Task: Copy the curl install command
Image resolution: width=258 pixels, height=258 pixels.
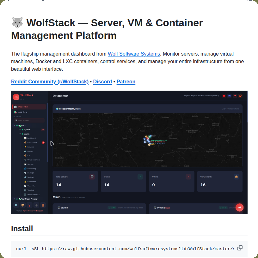Action: click(x=240, y=248)
